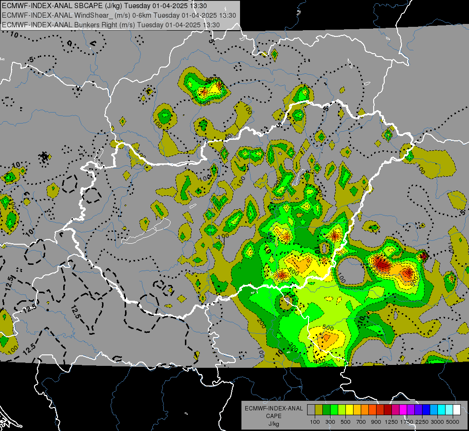Select the bright green legend swatch
The image size is (469, 431).
coord(334,410)
